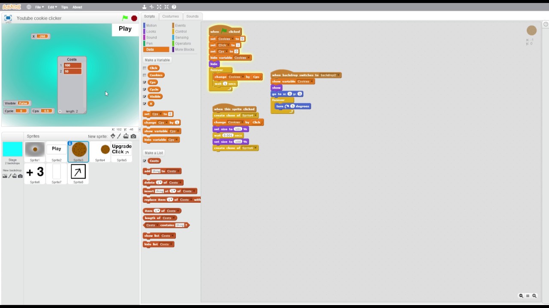Uncheck the Cycle variable checkbox
549x308 pixels.
coord(145,89)
